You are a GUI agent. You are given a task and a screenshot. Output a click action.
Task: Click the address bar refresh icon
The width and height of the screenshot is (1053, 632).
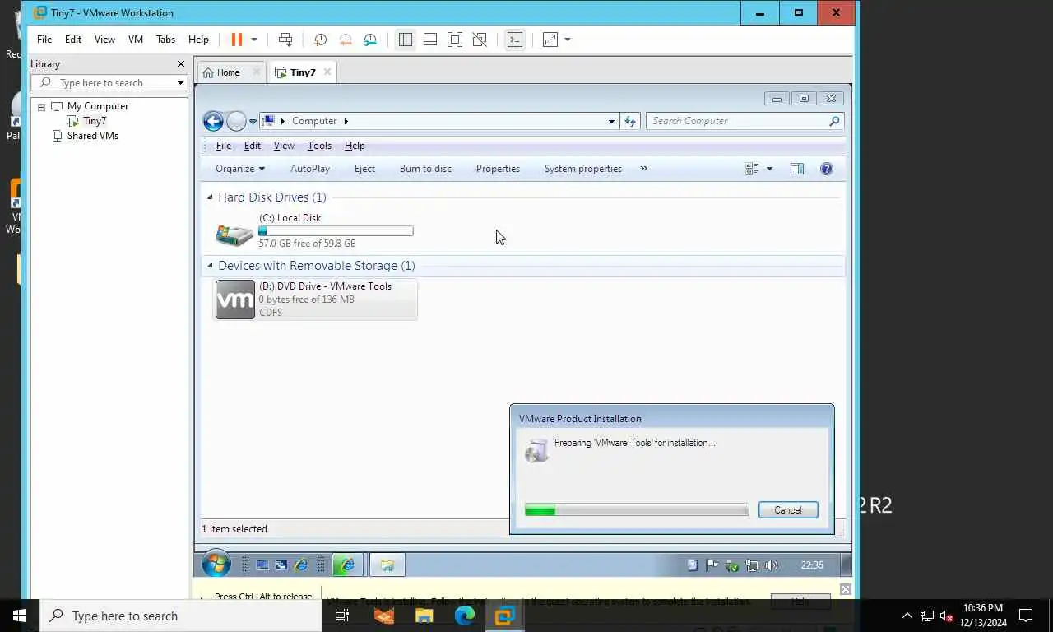630,122
